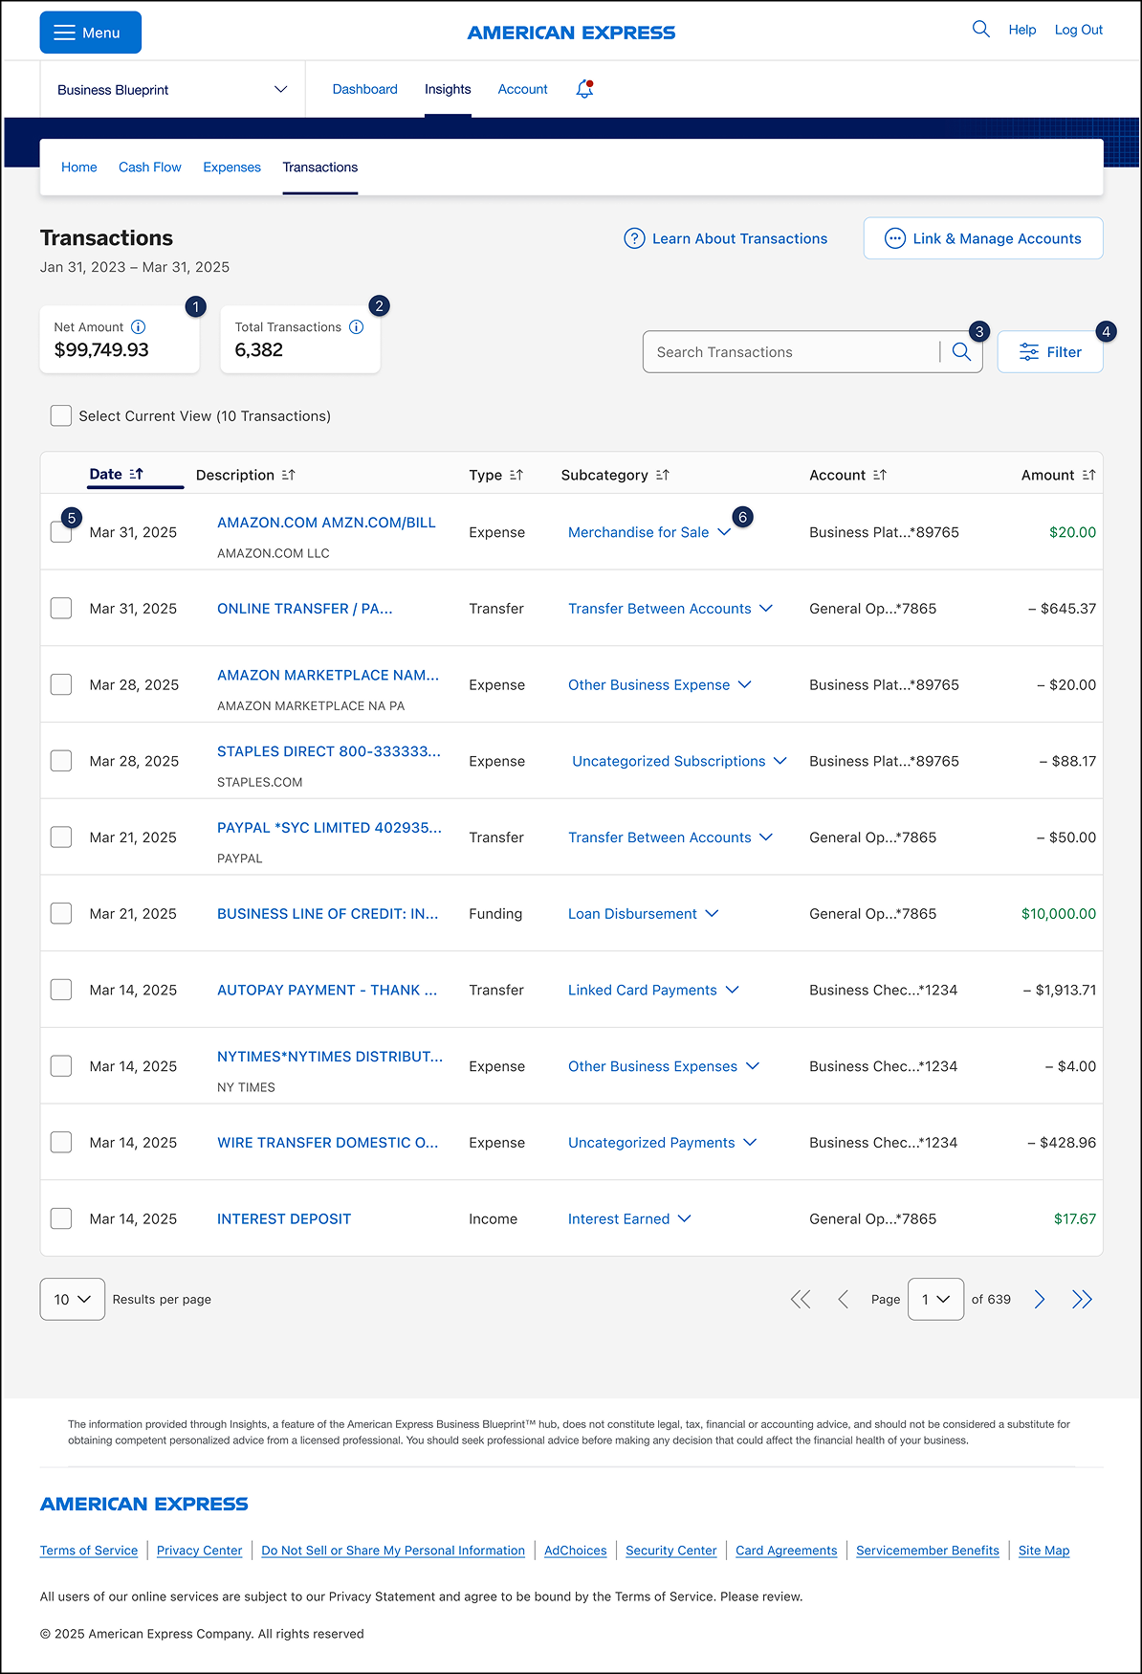Check the INTEREST DEPOSIT transaction row
Viewport: 1142px width, 1674px height.
click(x=61, y=1218)
